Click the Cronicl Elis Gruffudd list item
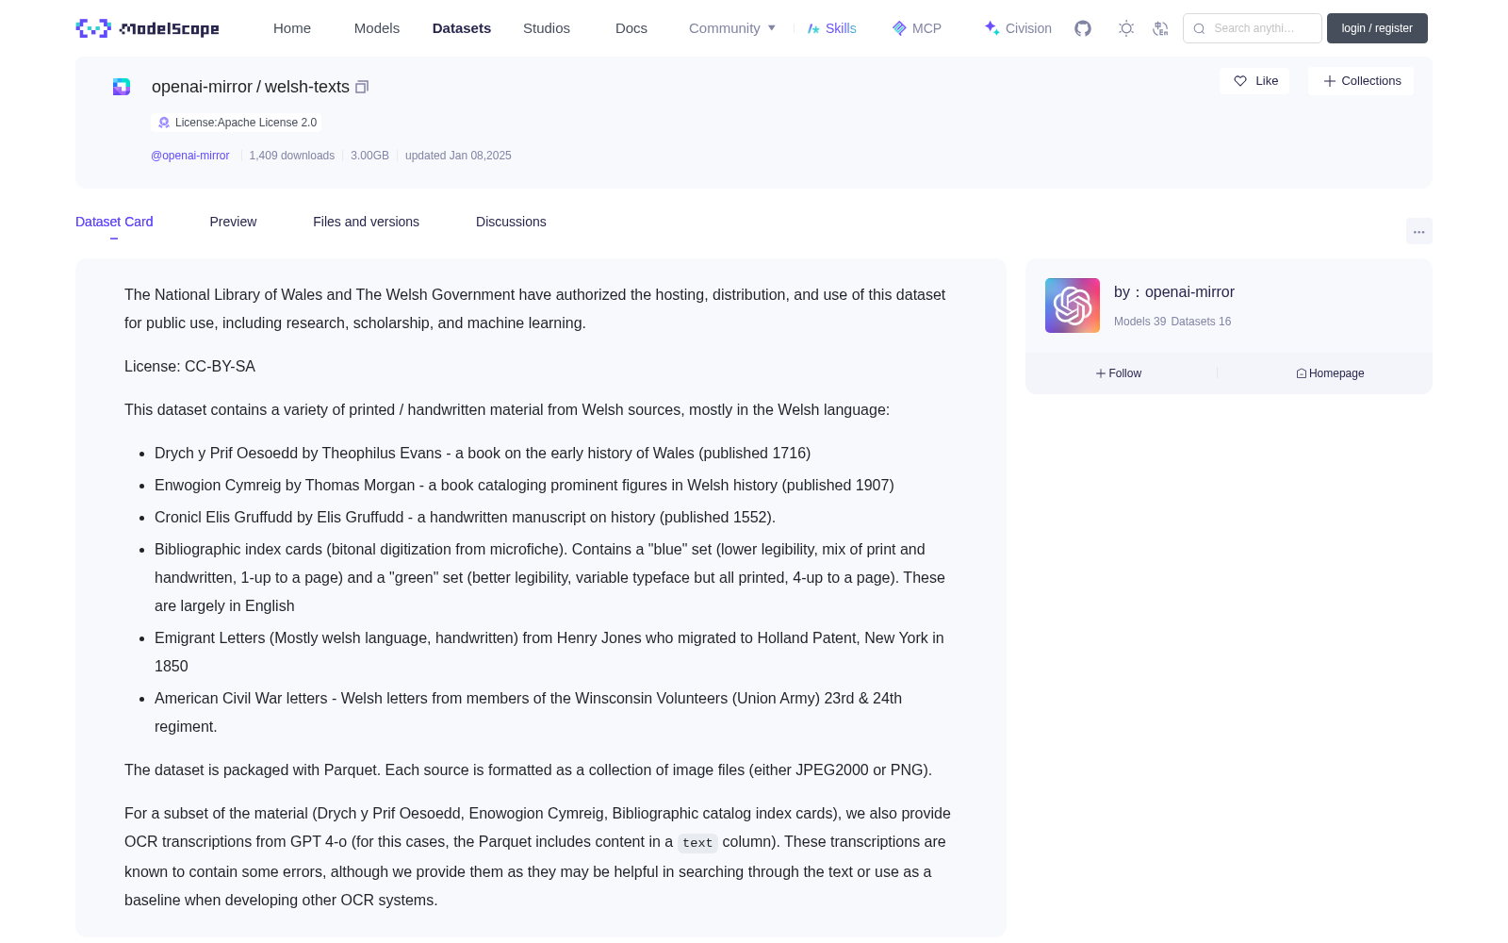 (465, 517)
